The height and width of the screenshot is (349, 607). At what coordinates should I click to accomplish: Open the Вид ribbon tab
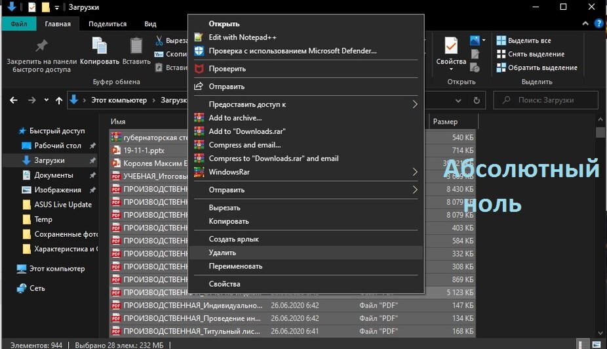(150, 24)
